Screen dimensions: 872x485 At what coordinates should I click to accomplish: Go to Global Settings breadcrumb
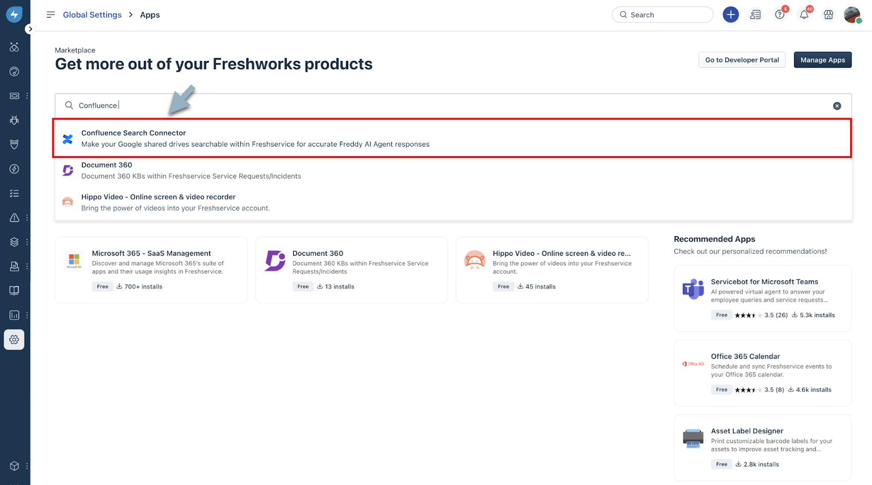tap(92, 15)
